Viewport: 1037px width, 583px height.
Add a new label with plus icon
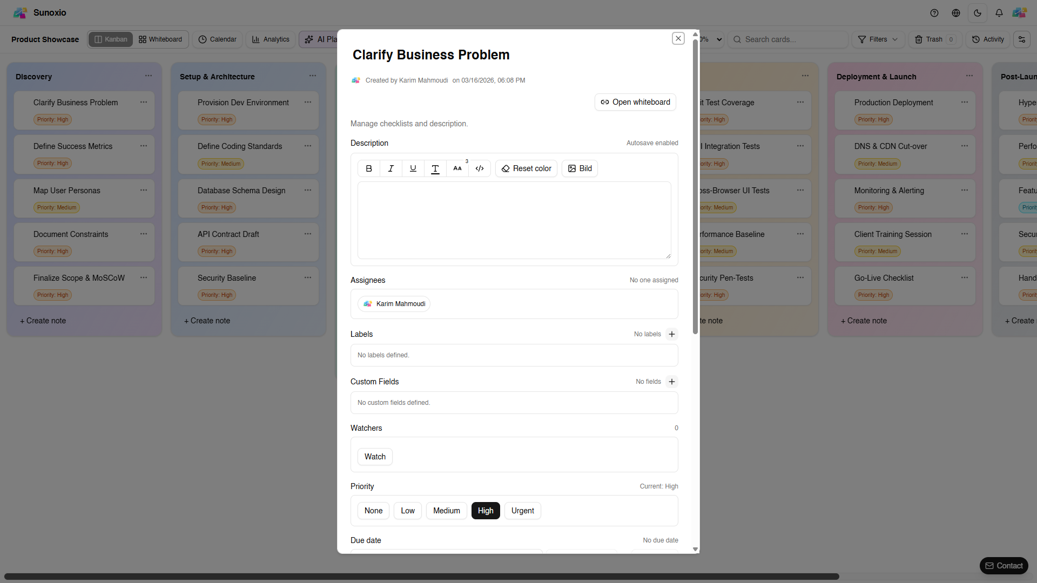[672, 334]
